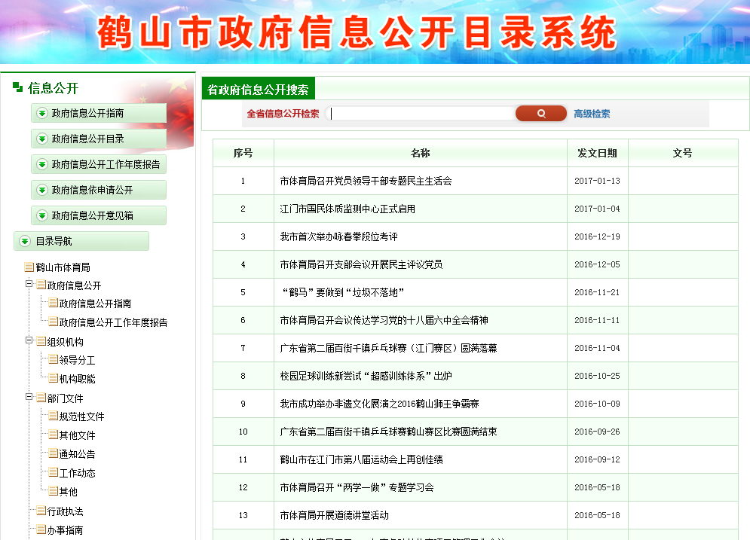Open the 高级检索 advanced search link
Screen dimensions: 750x540
(x=592, y=114)
